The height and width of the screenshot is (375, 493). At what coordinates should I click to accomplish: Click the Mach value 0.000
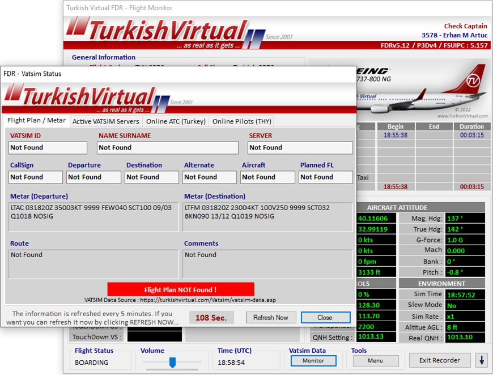(x=465, y=250)
